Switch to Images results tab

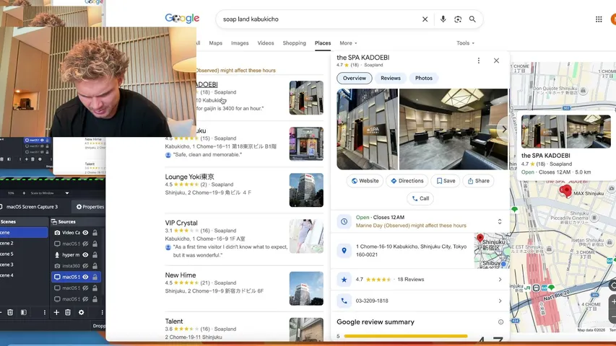click(x=240, y=43)
